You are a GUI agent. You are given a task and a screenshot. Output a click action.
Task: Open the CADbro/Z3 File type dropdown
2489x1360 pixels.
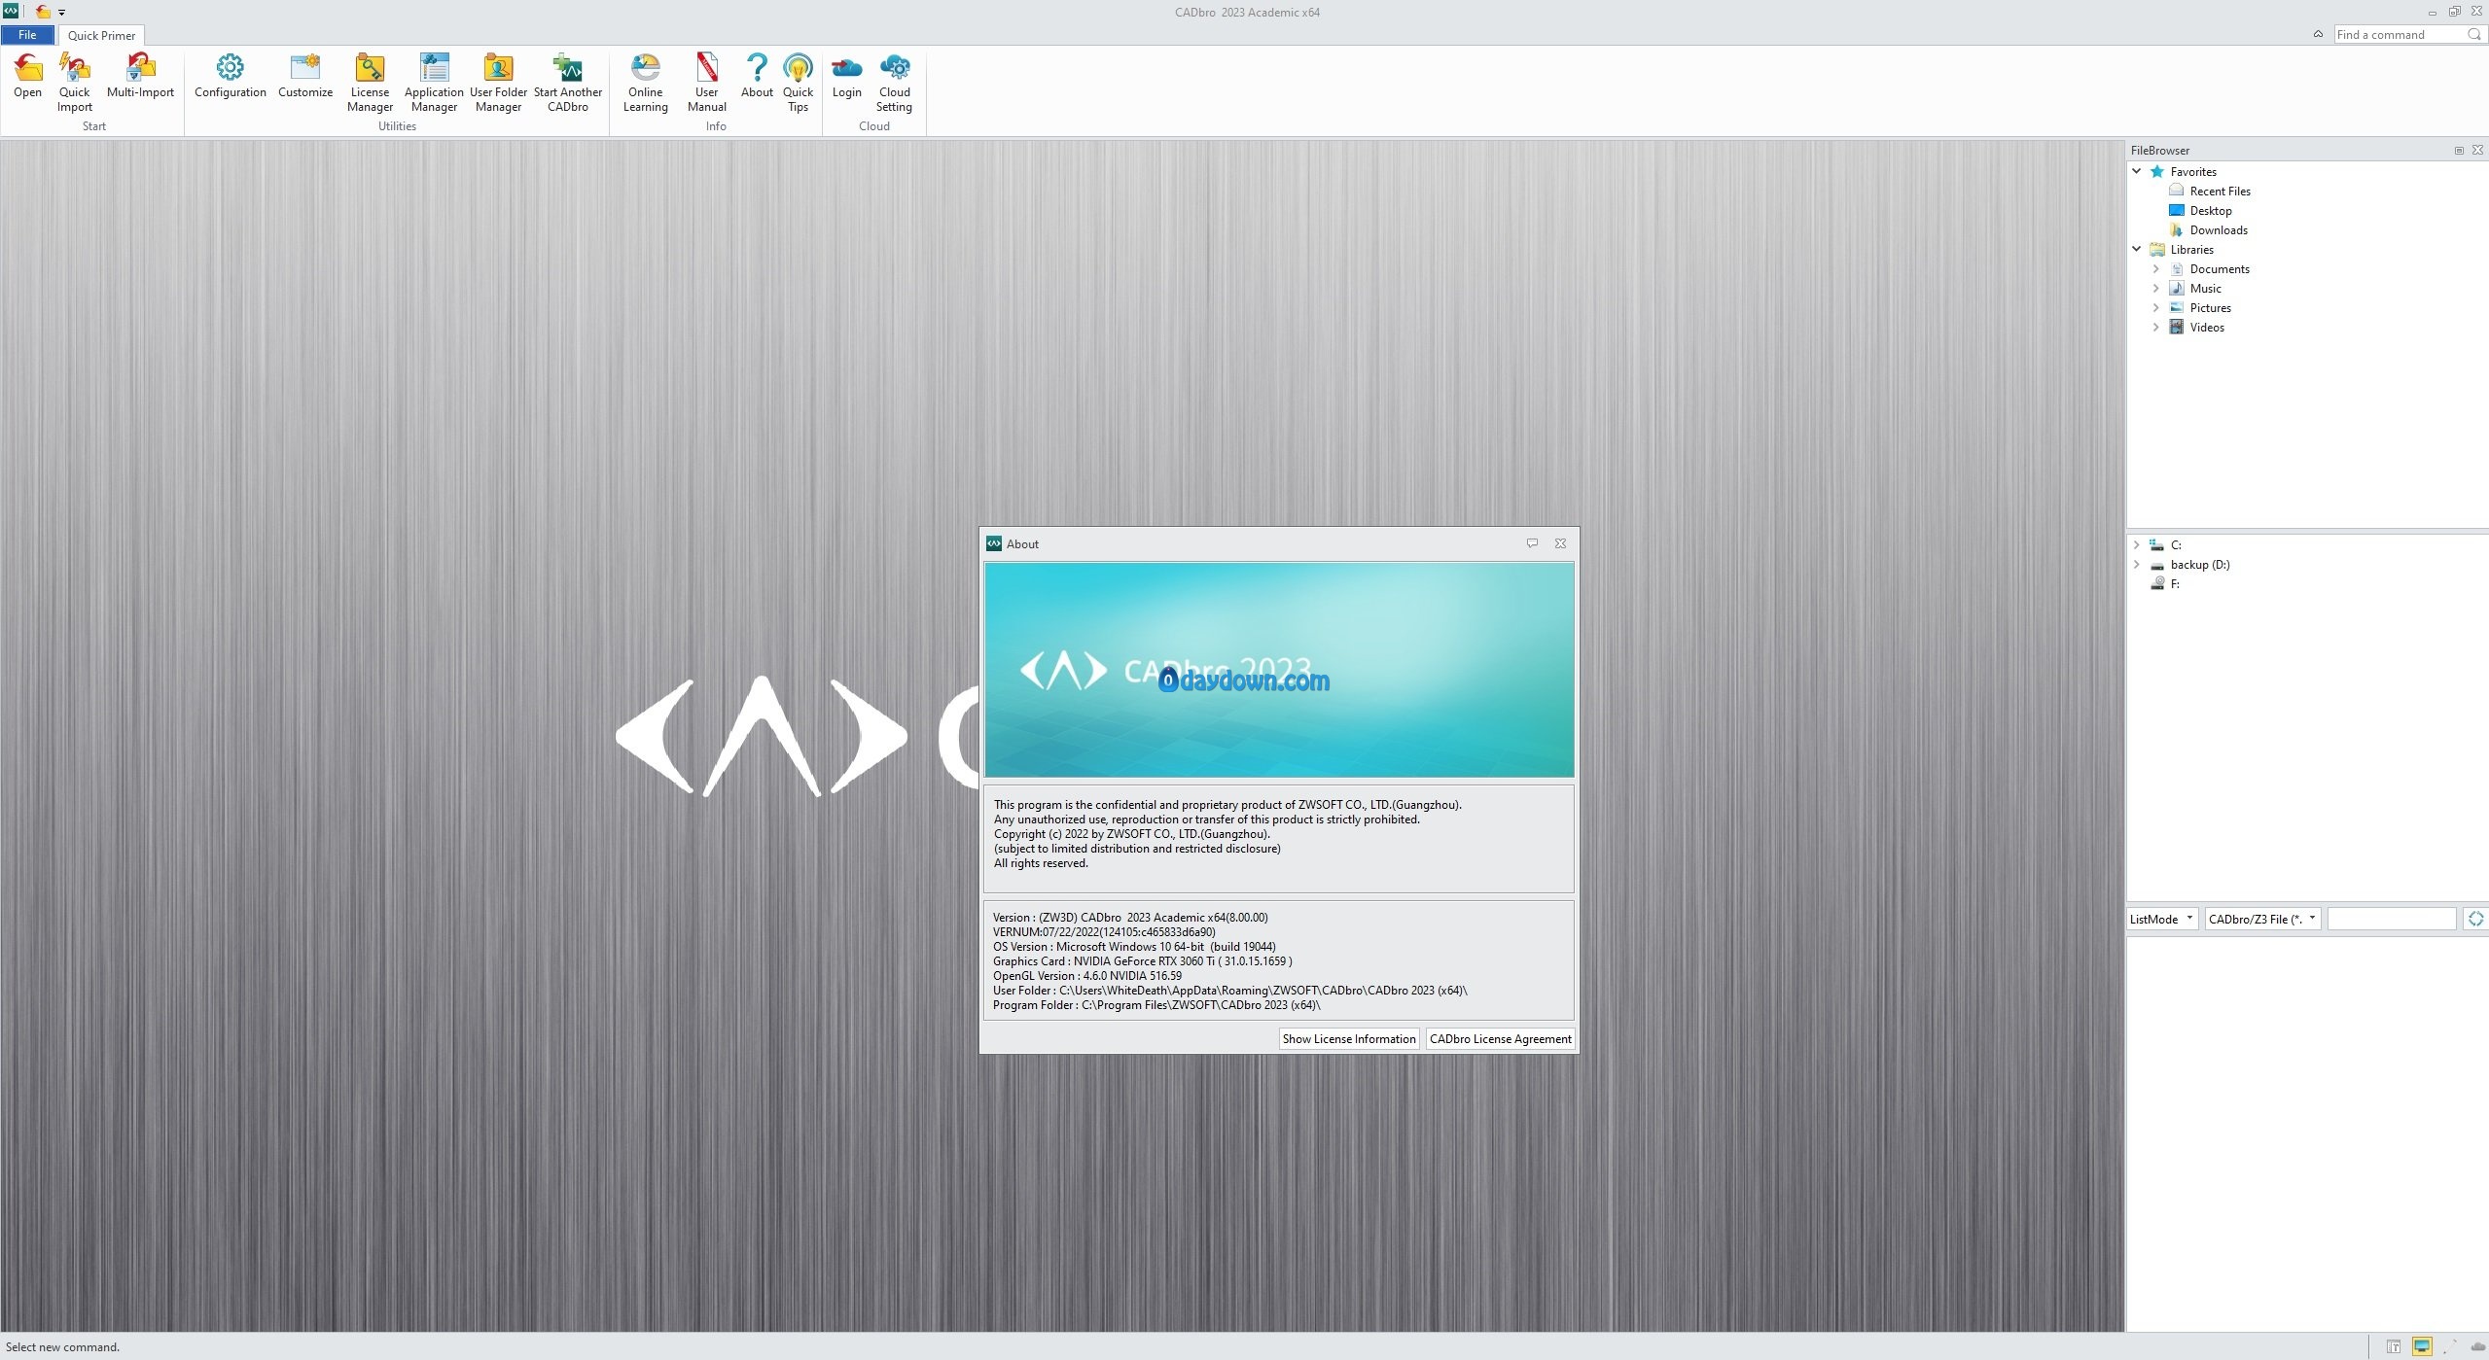point(2262,919)
